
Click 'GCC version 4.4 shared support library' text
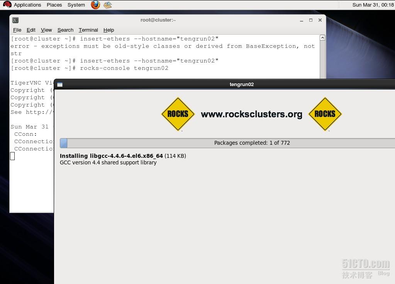click(108, 163)
